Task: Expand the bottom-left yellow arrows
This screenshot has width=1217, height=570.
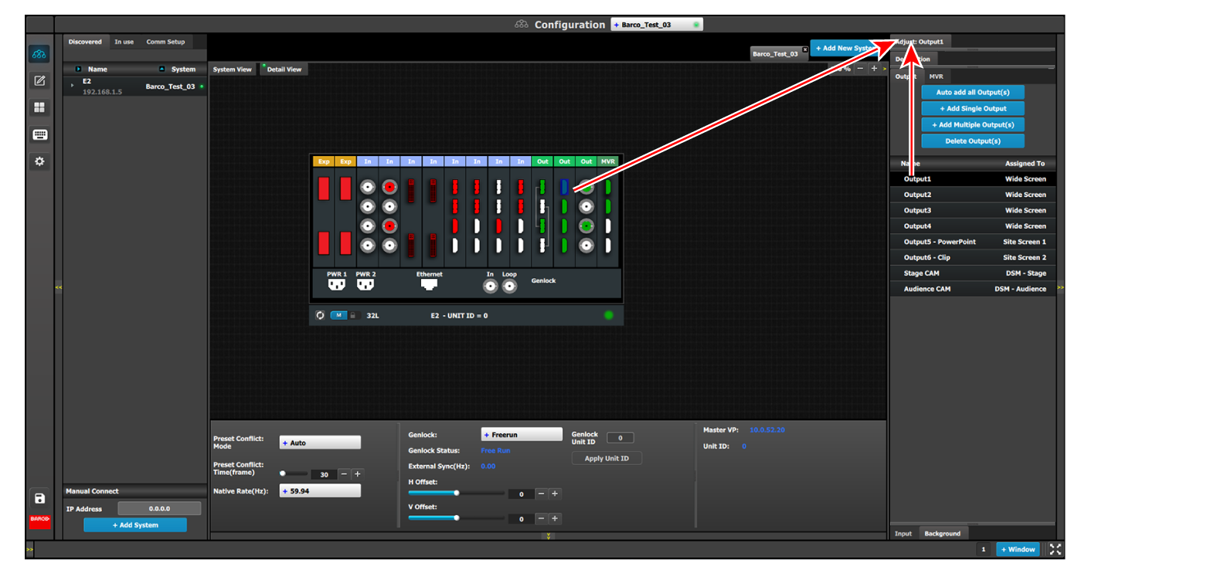Action: click(30, 549)
